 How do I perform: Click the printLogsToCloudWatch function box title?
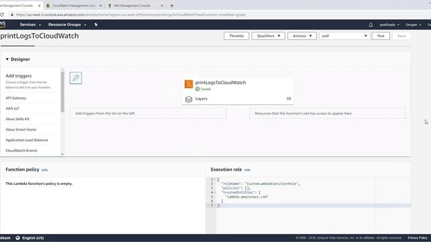click(x=221, y=83)
